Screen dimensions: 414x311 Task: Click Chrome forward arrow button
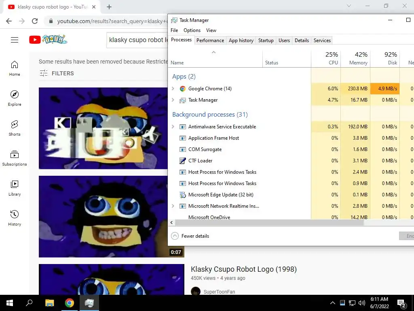coord(22,21)
